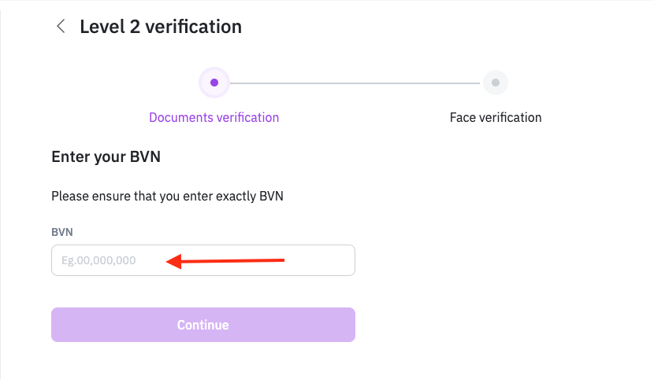Click the Enter your BVN heading
Screen dimensions: 654x379
pyautogui.click(x=106, y=156)
